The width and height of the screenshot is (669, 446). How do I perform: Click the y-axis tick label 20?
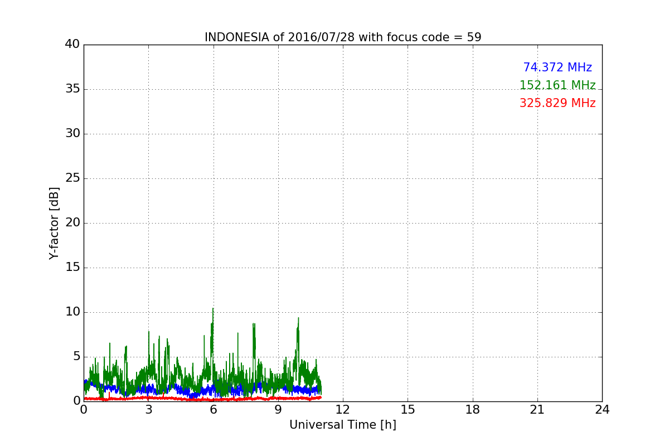coord(72,223)
